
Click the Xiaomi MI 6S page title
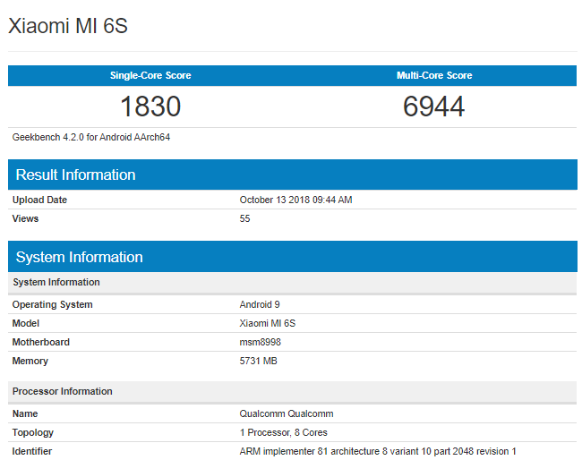tap(68, 26)
